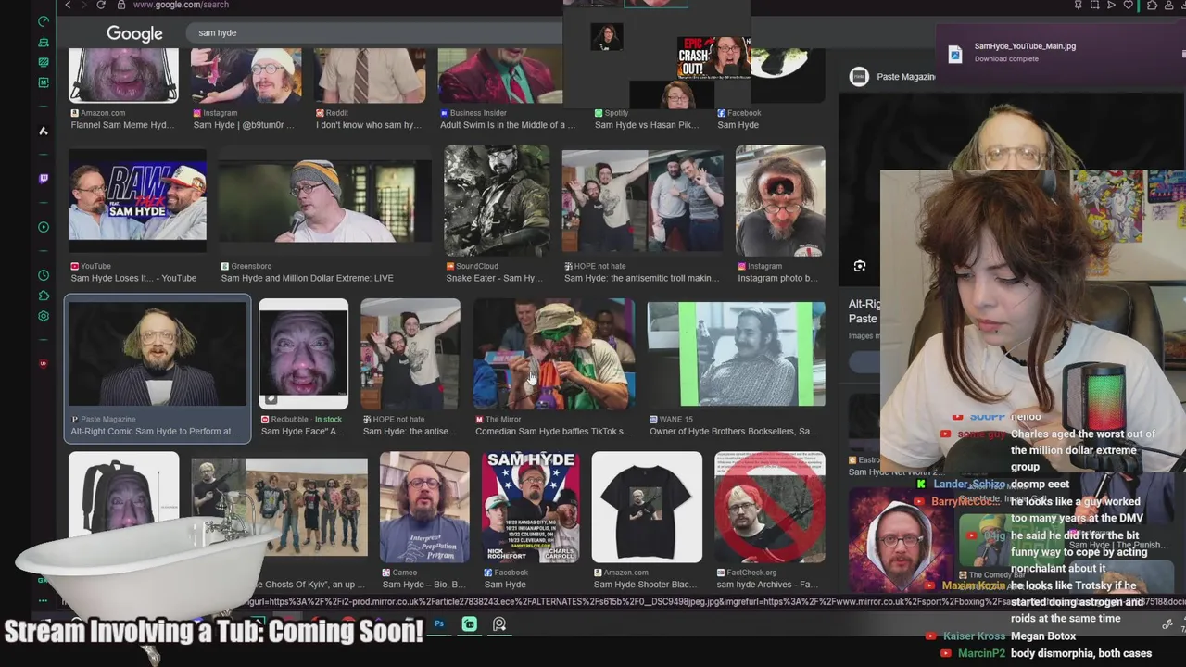This screenshot has width=1186, height=667.
Task: Search image with the Google Lens icon
Action: (860, 267)
